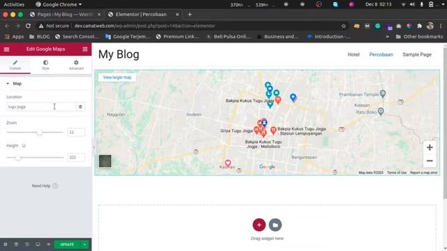Click the Ratu Boko marker
Viewport: 447px width, 251px height.
381,111
